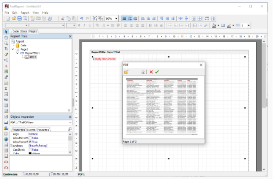
Task: Insert a Chart object
Action: [6, 128]
